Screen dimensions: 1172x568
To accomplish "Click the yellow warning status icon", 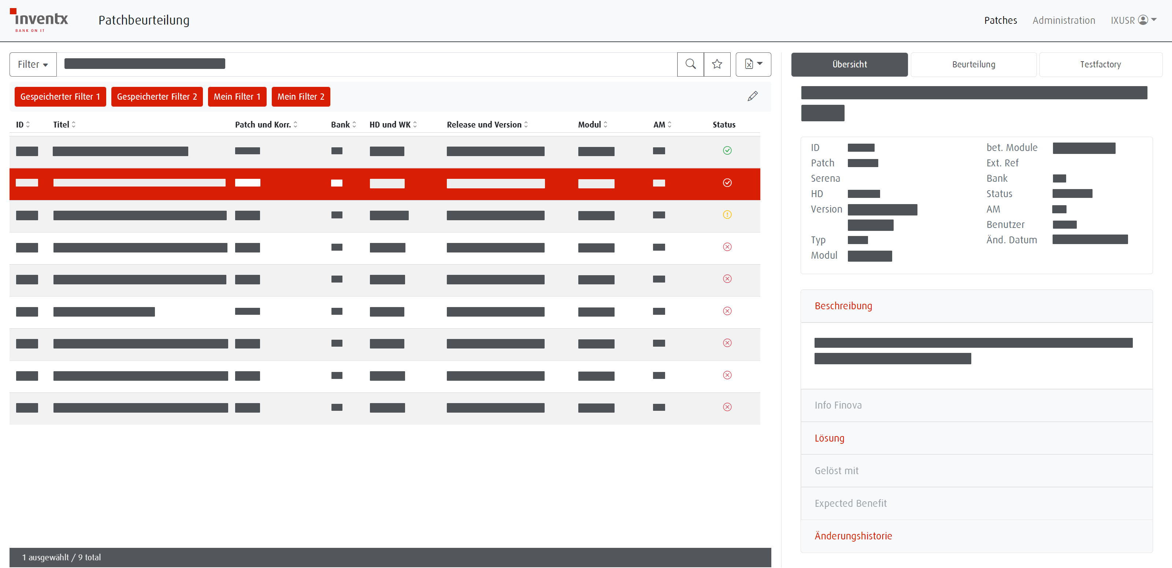I will 727,215.
